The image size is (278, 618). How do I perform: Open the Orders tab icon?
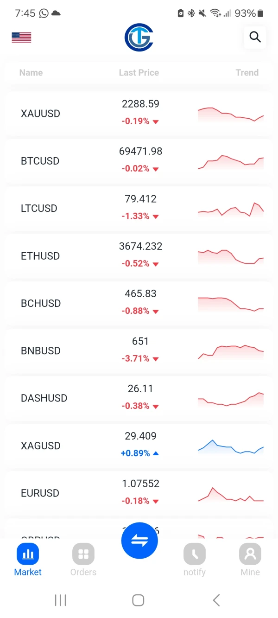83,554
